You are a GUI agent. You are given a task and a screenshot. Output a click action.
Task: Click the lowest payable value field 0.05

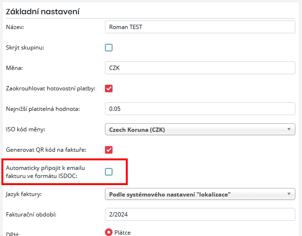199,109
